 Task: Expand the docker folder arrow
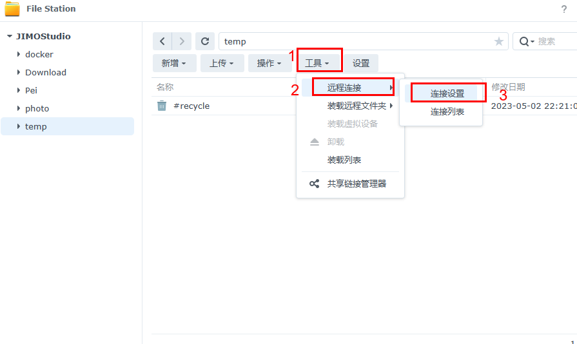[19, 54]
